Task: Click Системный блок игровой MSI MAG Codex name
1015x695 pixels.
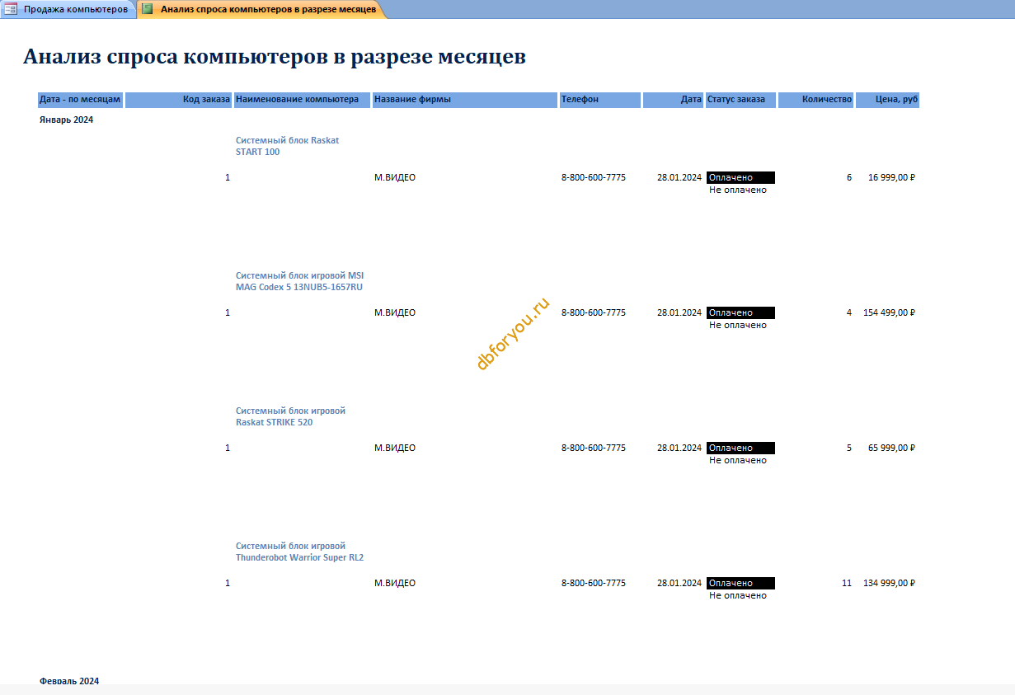Action: (x=299, y=281)
